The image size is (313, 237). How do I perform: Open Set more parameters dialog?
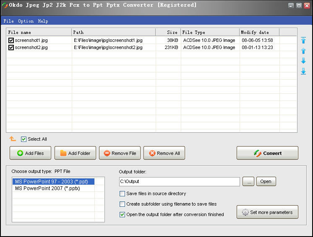pyautogui.click(x=267, y=212)
